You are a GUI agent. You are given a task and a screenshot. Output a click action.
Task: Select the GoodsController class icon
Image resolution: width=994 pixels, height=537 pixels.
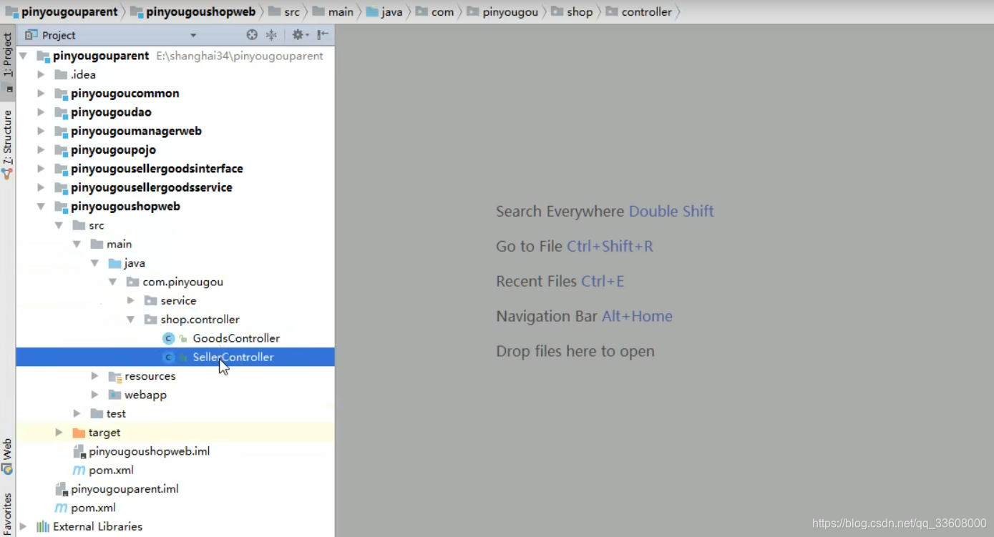[168, 338]
